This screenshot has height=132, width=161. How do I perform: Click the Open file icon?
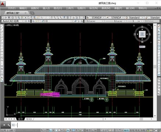(6, 18)
